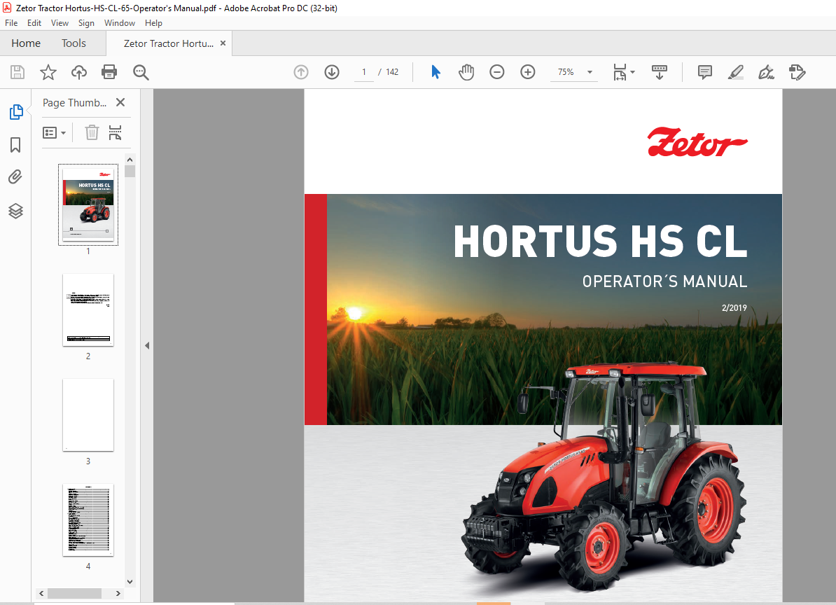This screenshot has height=605, width=836.
Task: Click the page number input field
Action: 364,72
